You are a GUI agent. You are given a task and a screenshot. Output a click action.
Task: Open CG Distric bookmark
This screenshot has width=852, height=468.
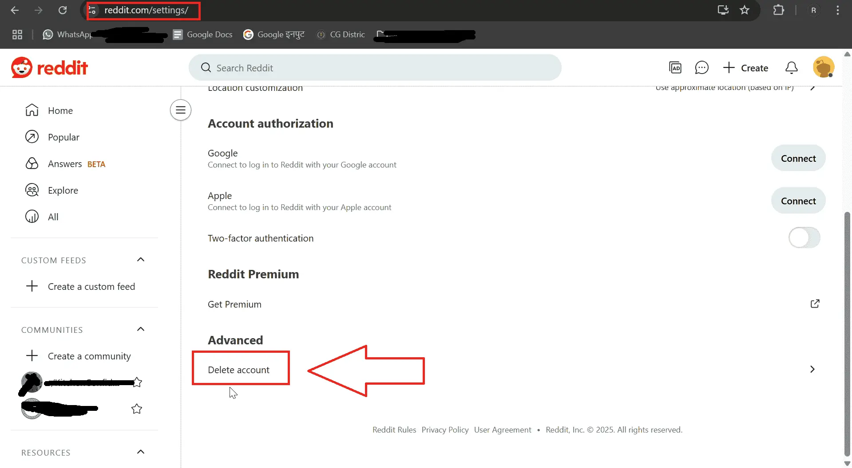pyautogui.click(x=341, y=35)
